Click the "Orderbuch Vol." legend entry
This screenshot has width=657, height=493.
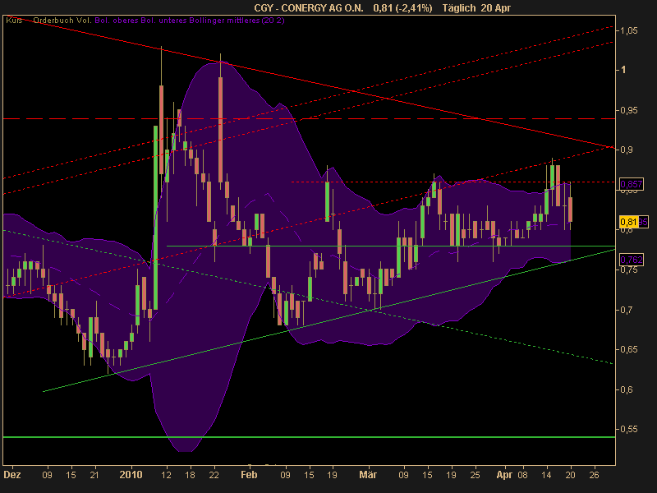62,20
